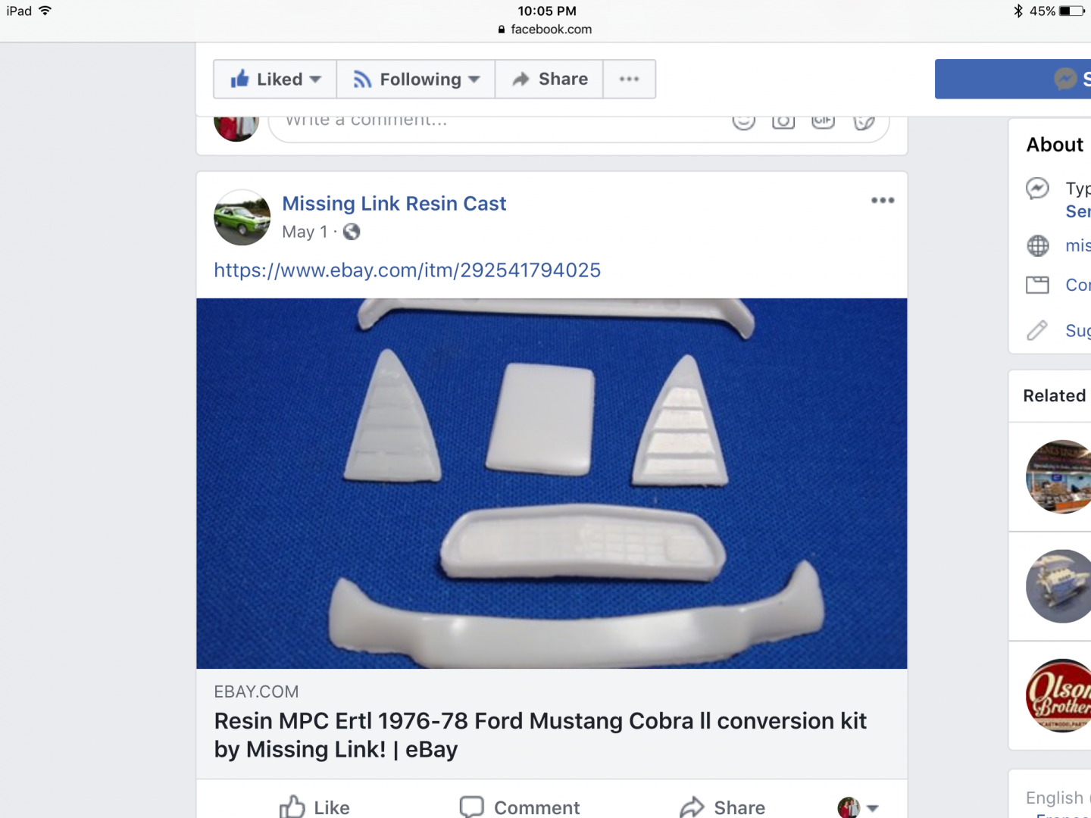Viewport: 1091px width, 818px height.
Task: Toggle the Liked page button
Action: pyautogui.click(x=275, y=80)
